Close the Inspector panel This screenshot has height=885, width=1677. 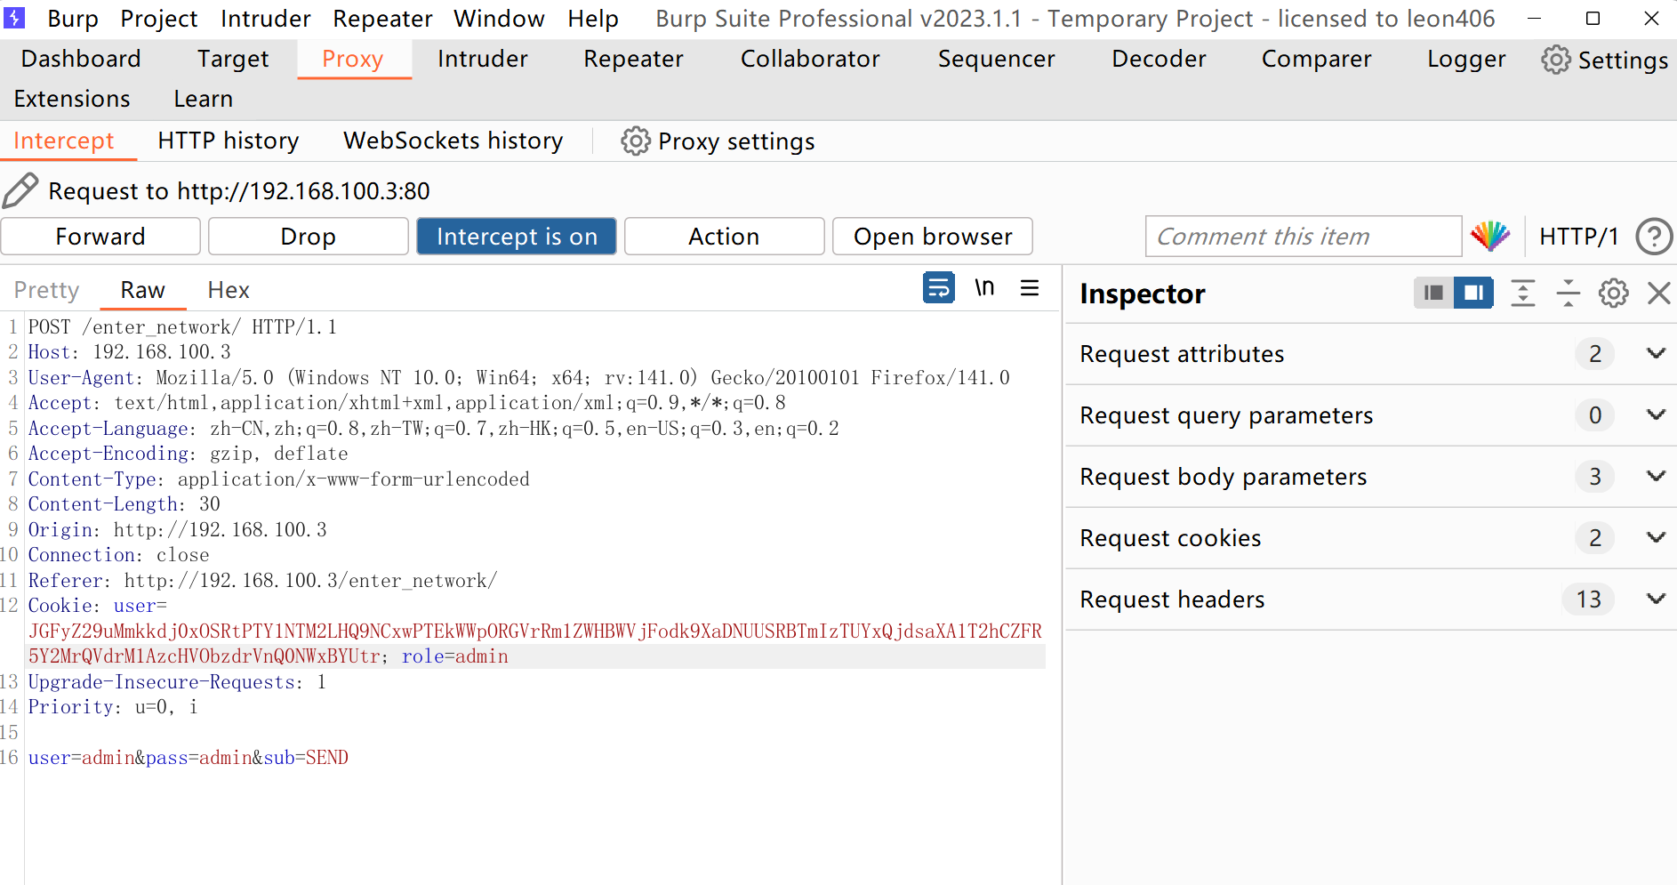[1658, 293]
